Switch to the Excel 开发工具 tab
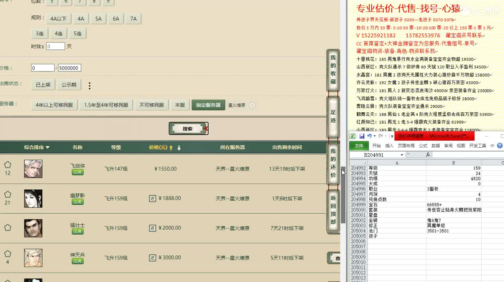Image resolution: width=504 pixels, height=282 pixels. (x=478, y=146)
